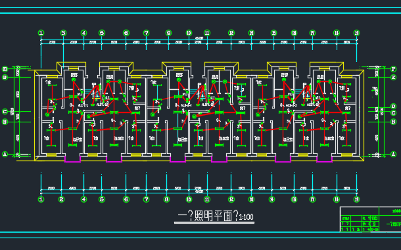
Task: Select axis bubble F on the right side
Action: 393,69
